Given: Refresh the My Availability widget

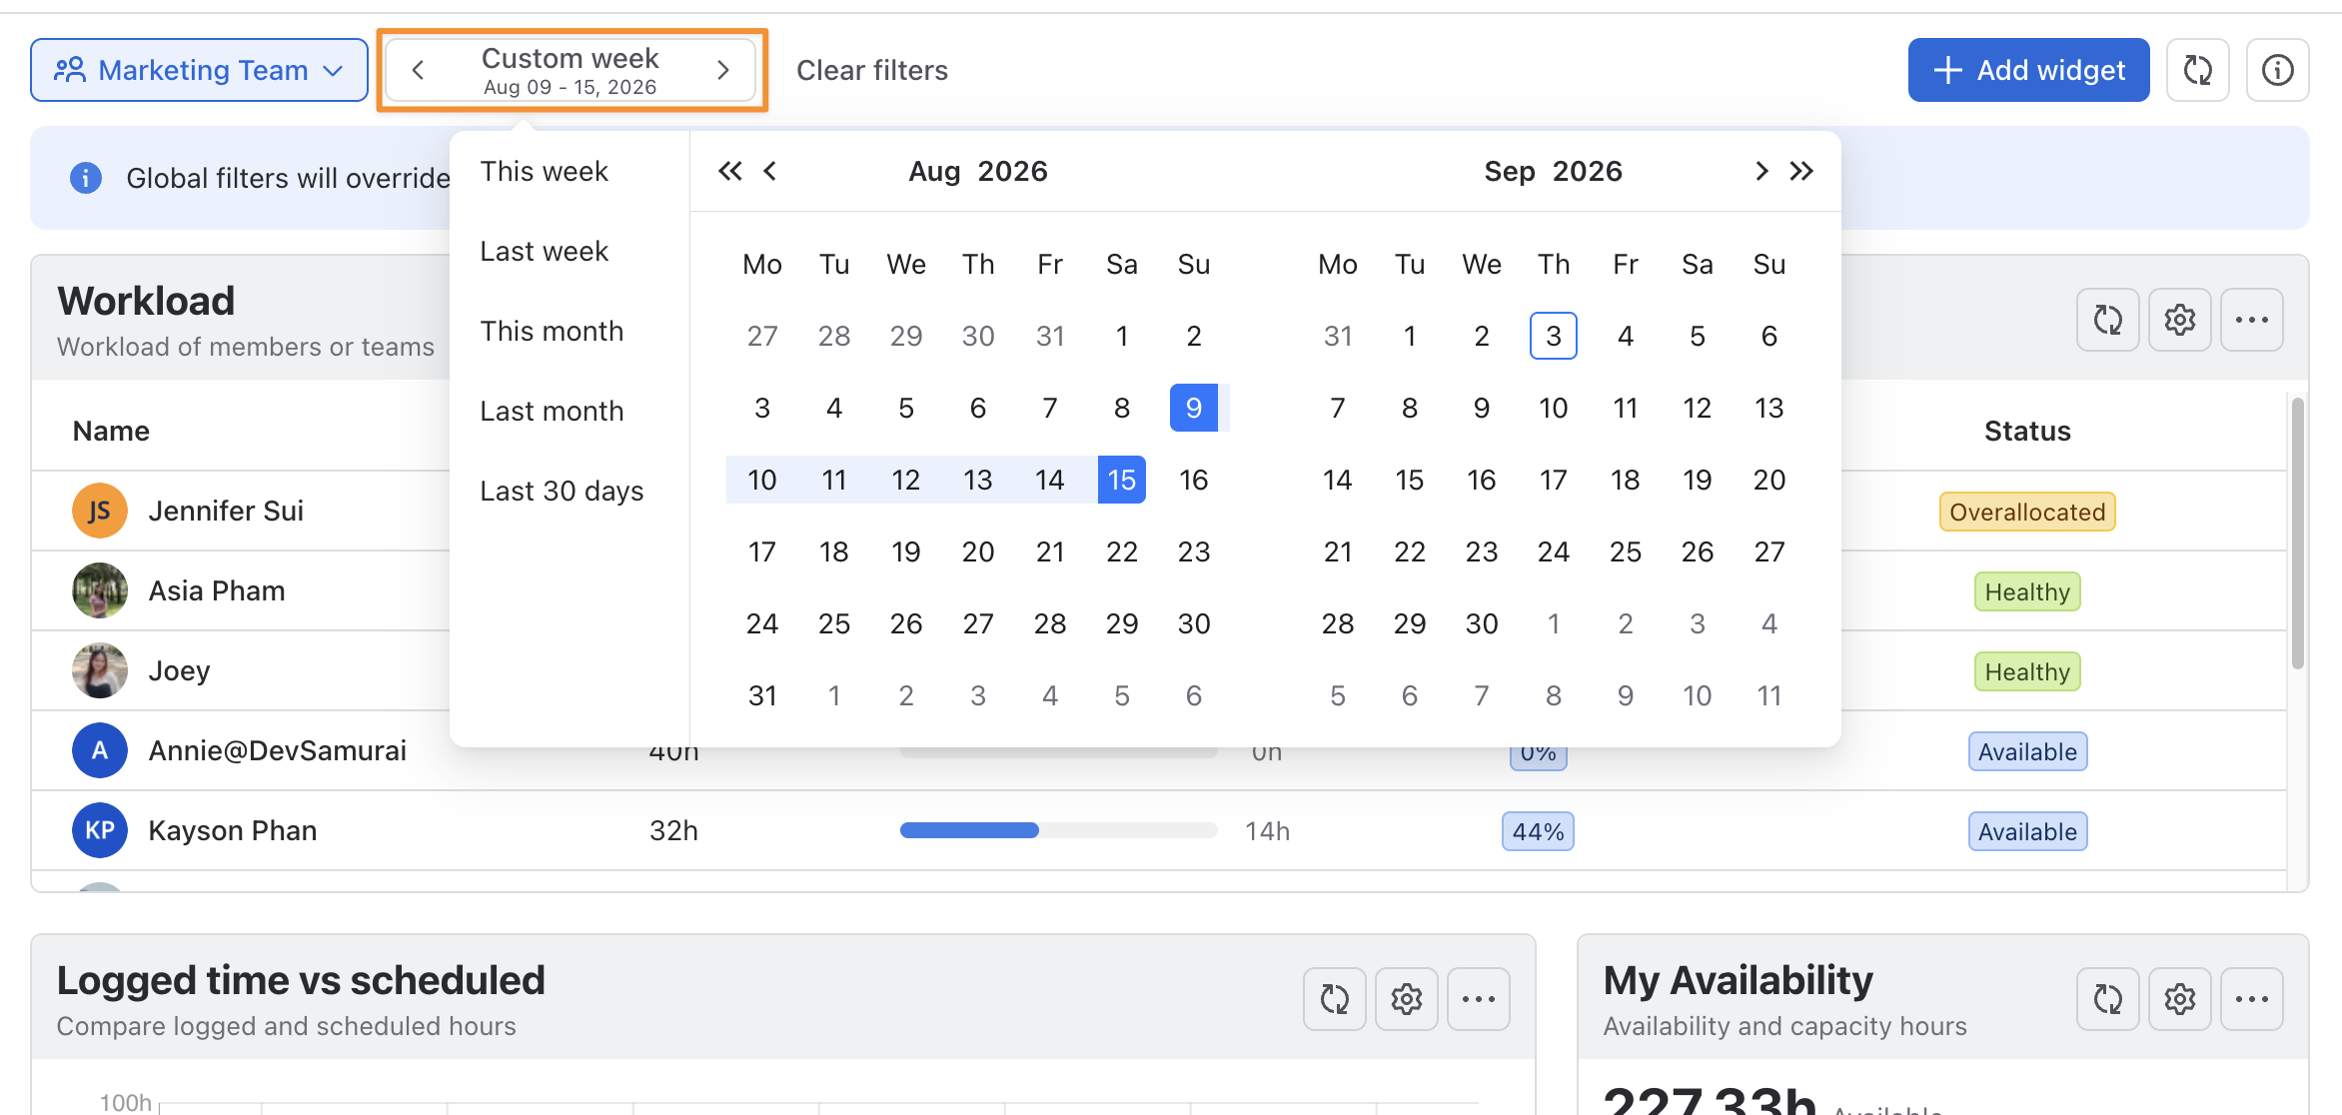Looking at the screenshot, I should [2107, 999].
